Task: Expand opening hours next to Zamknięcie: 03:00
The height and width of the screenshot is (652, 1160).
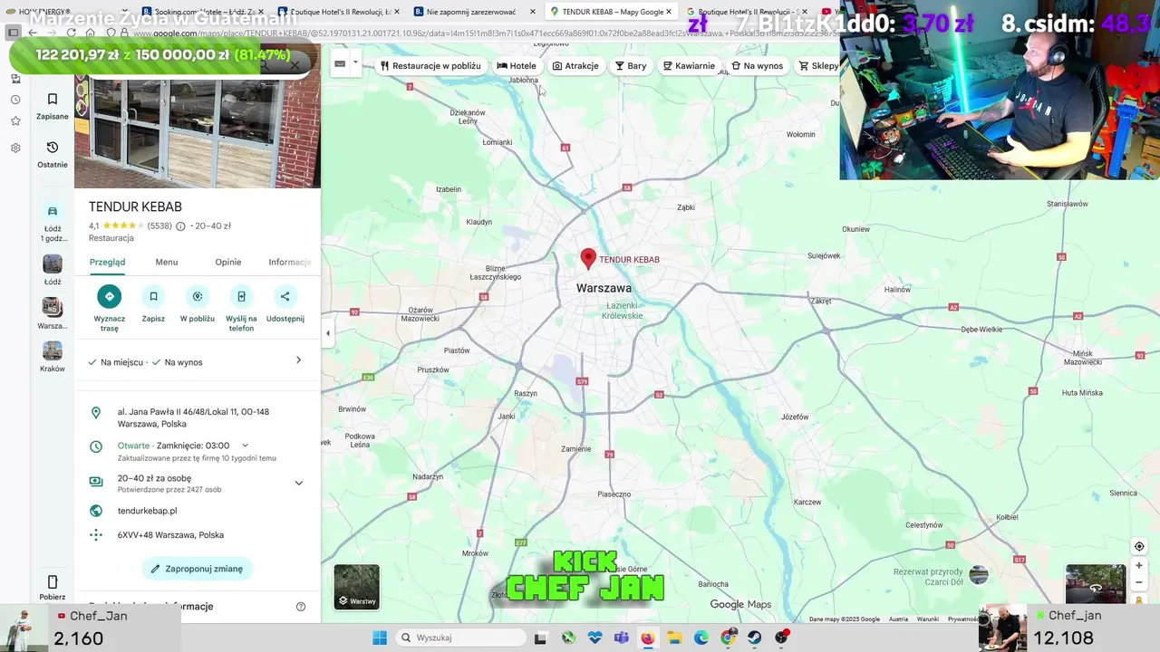Action: click(x=245, y=446)
